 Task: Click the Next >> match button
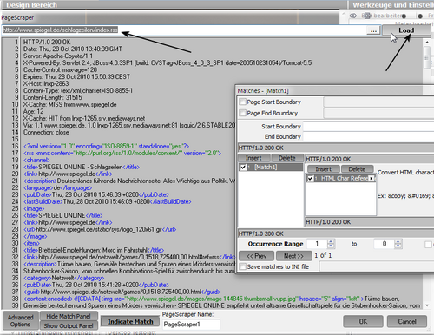293,256
